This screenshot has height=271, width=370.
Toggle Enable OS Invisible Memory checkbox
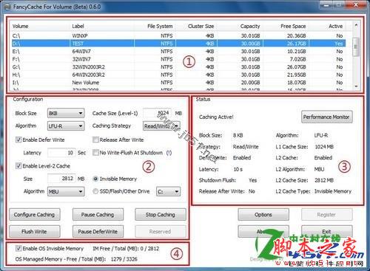coord(18,248)
